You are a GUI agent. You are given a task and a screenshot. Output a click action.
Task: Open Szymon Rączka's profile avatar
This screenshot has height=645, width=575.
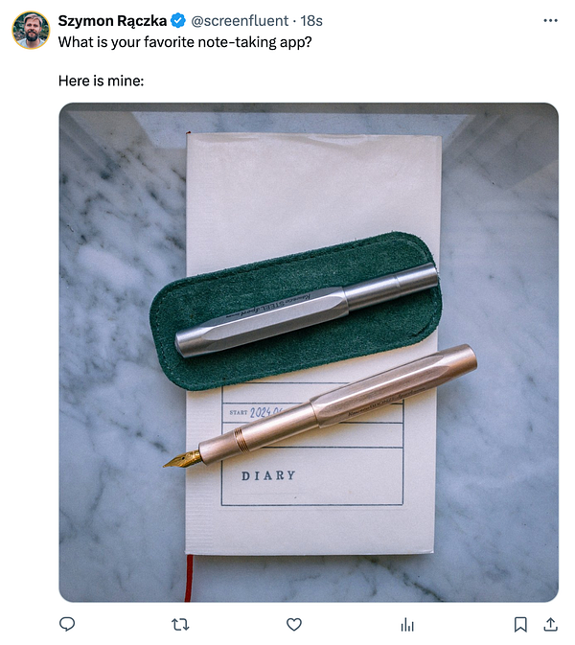[x=31, y=30]
